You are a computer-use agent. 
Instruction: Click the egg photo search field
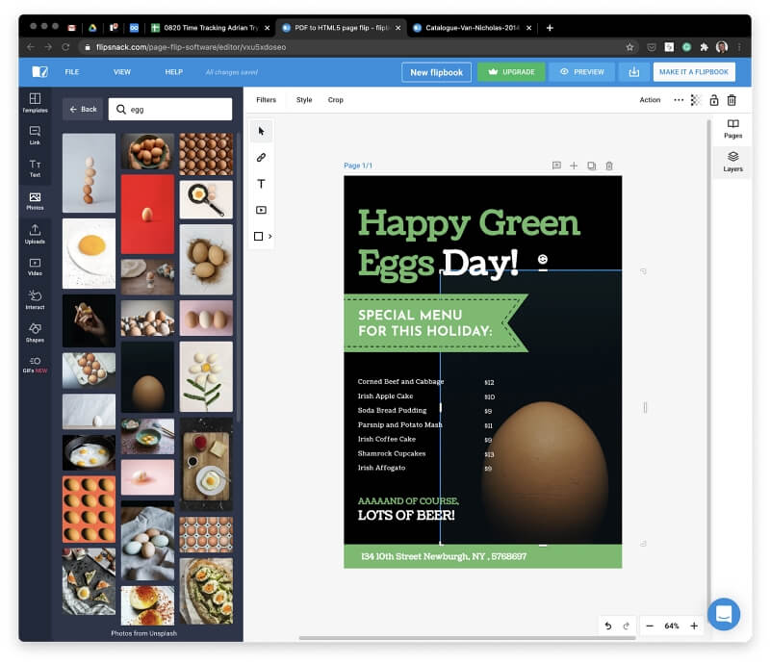[x=170, y=109]
